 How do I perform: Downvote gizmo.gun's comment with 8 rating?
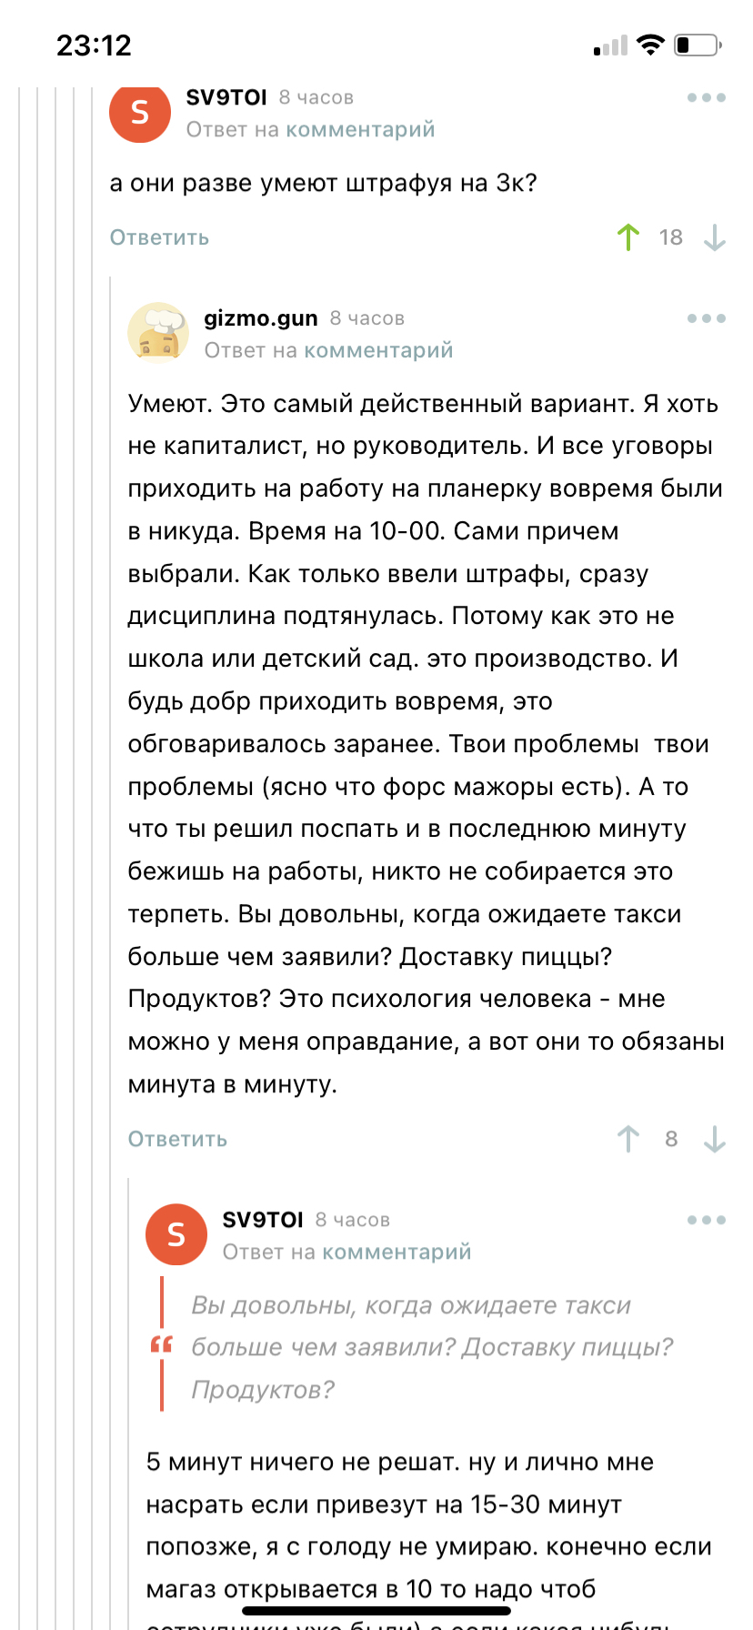point(715,1139)
